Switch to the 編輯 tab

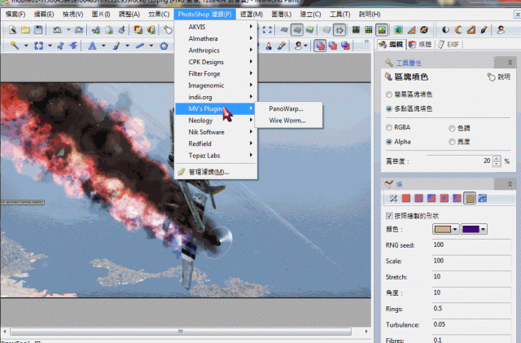tap(392, 44)
